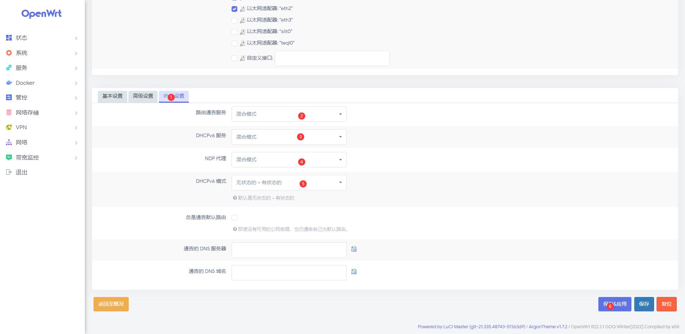The width and height of the screenshot is (685, 334).
Task: Open the ArgonTheme v1.7.2 link
Action: (x=548, y=327)
